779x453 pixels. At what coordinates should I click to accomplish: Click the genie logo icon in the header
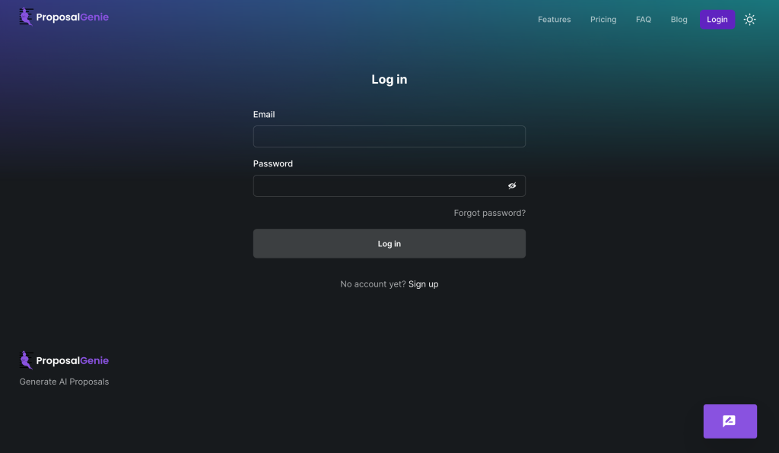pos(26,17)
